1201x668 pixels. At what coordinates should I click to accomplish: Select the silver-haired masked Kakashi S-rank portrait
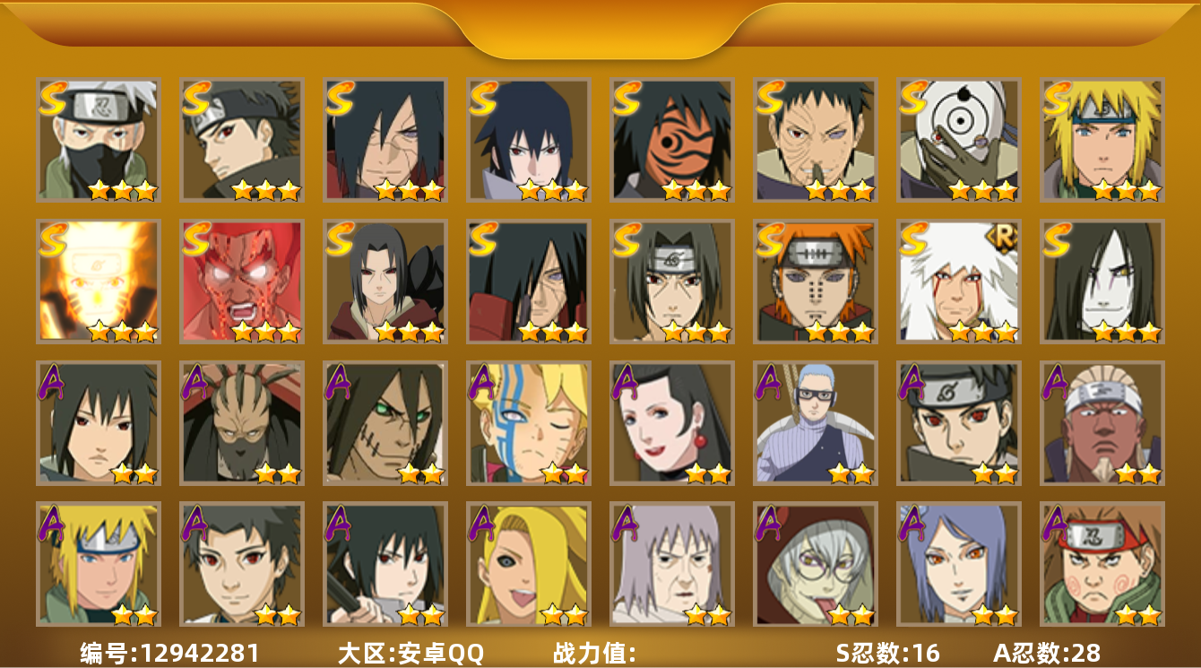98,139
